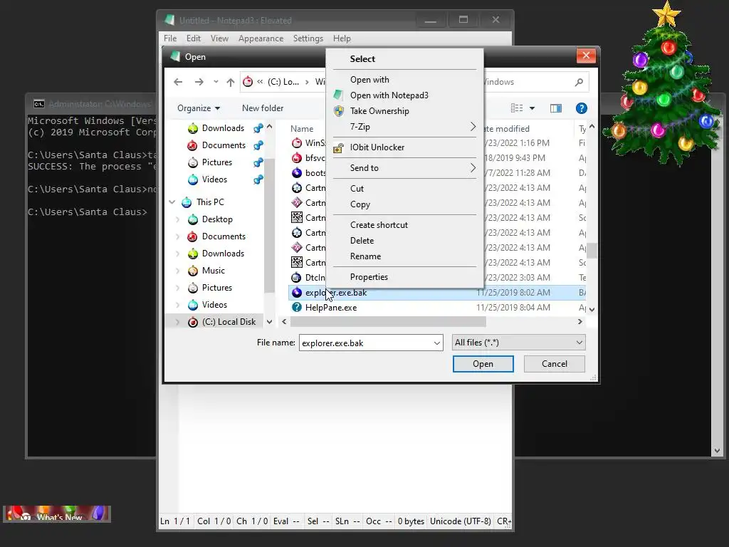
Task: Click Unicode (UTF-8) in the Notepad3 status bar
Action: point(461,521)
